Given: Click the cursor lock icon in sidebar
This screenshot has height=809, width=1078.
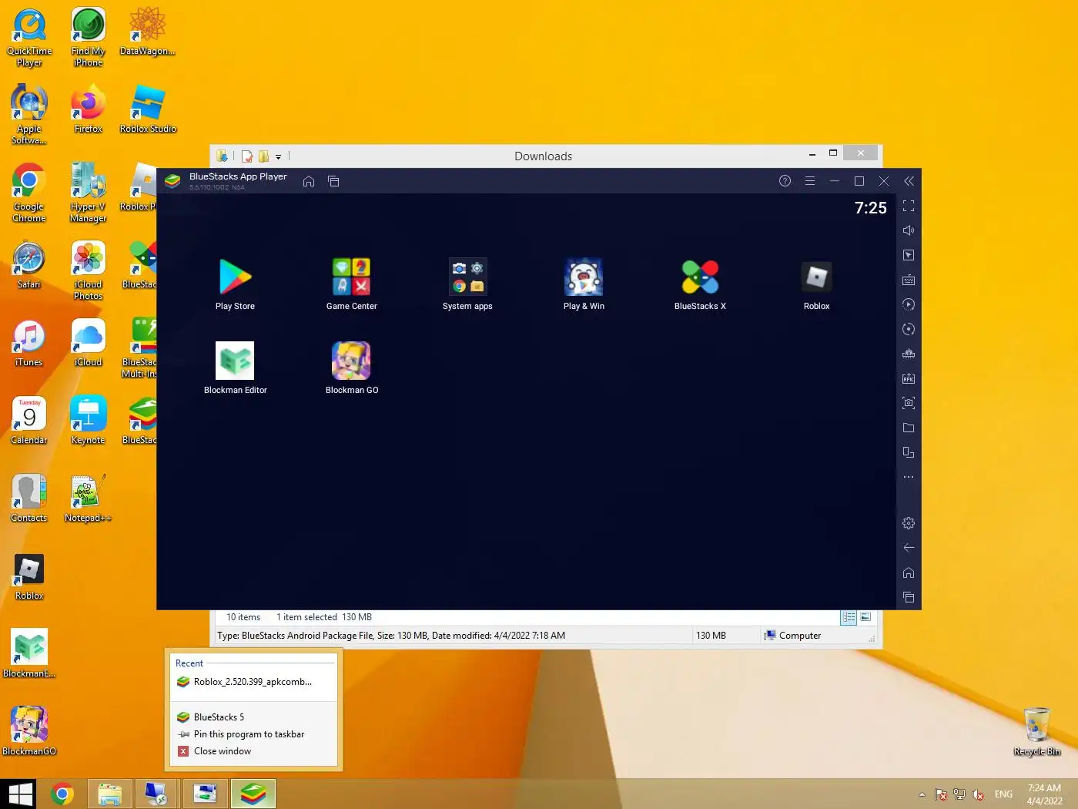Looking at the screenshot, I should tap(909, 255).
